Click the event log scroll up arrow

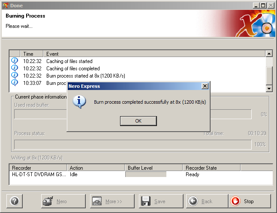tap(269, 54)
